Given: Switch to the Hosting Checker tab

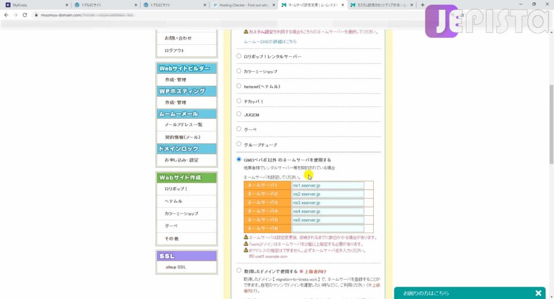Looking at the screenshot, I should click(243, 5).
